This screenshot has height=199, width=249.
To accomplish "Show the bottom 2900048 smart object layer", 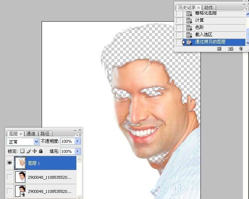I will point(9,191).
